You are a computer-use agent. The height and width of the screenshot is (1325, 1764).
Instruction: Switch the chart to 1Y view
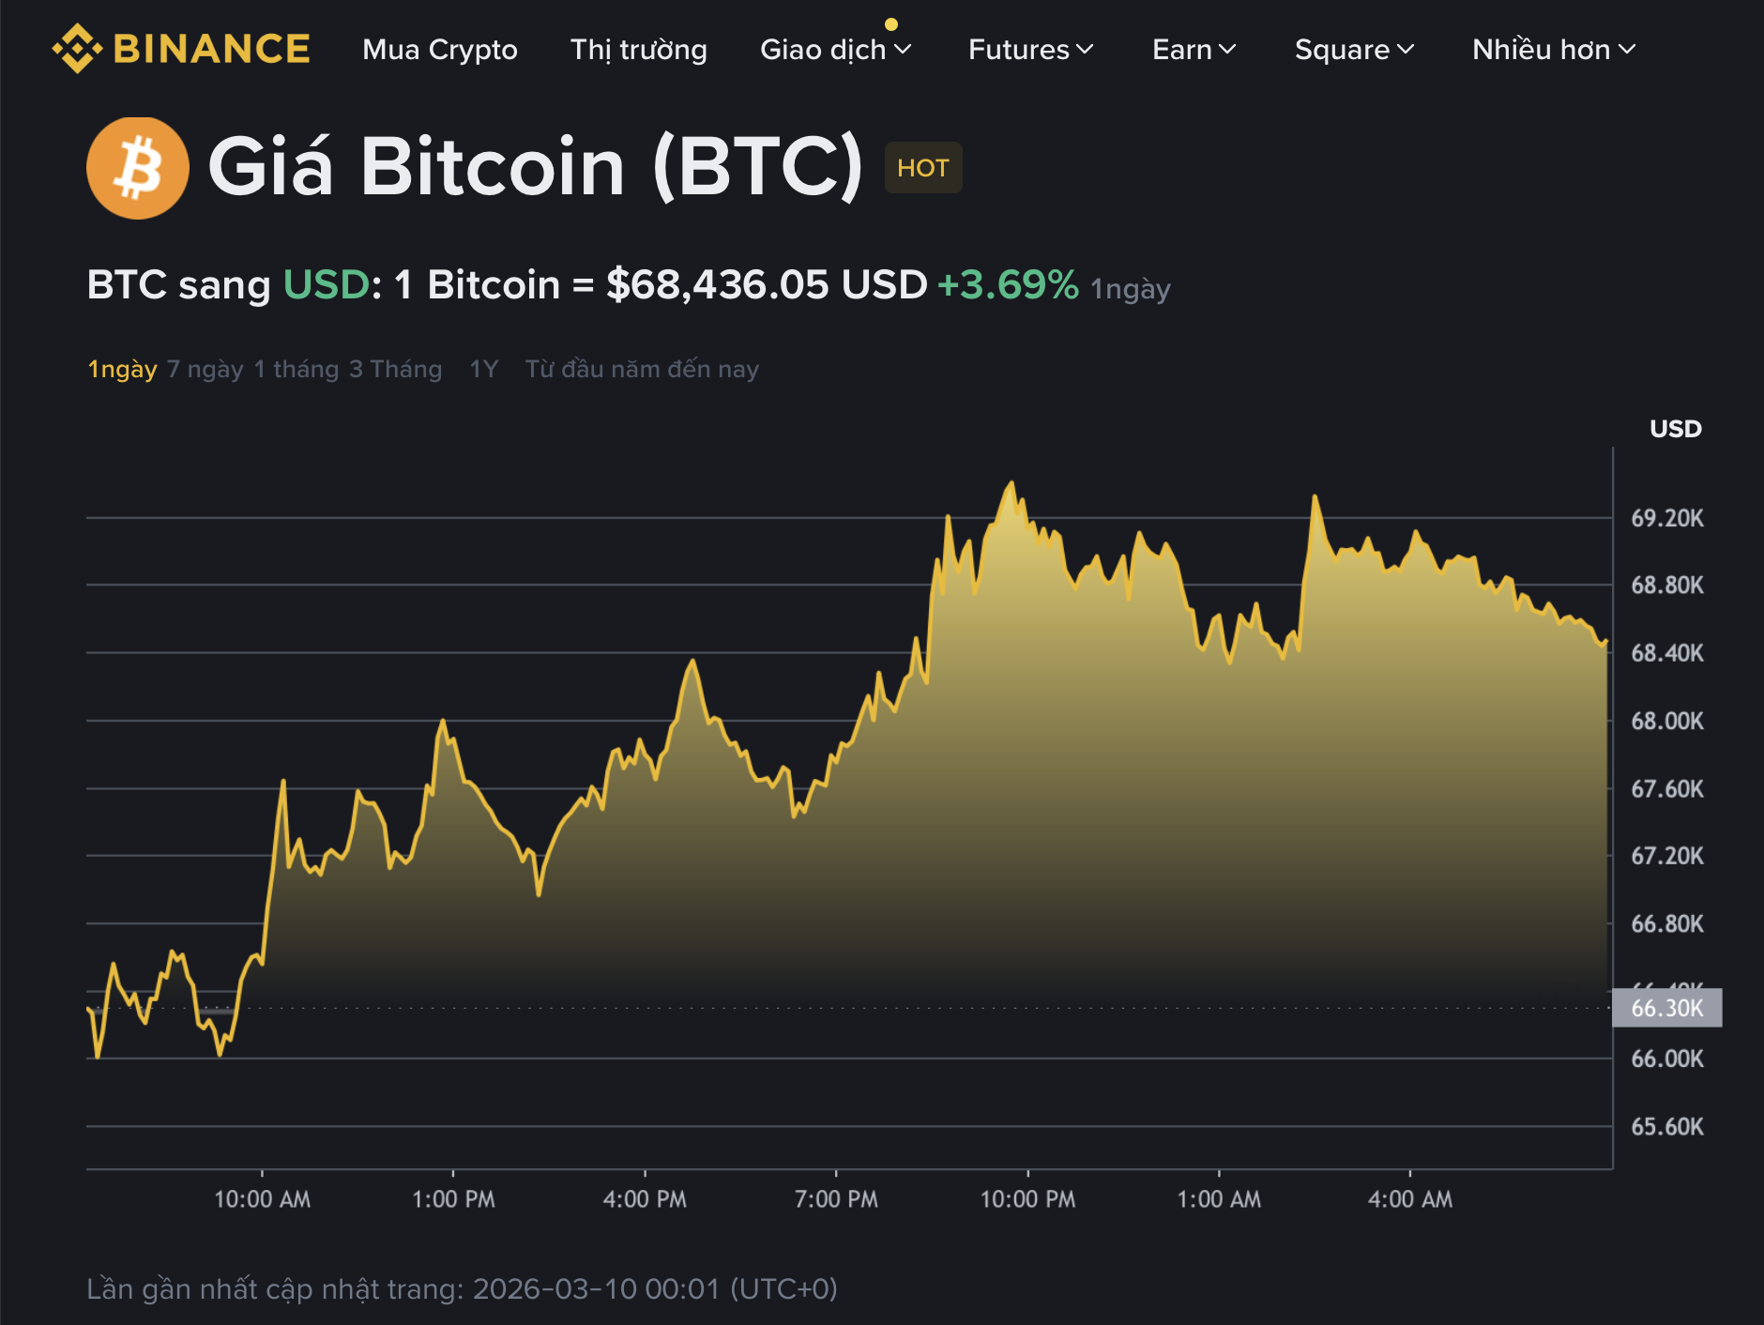tap(484, 369)
